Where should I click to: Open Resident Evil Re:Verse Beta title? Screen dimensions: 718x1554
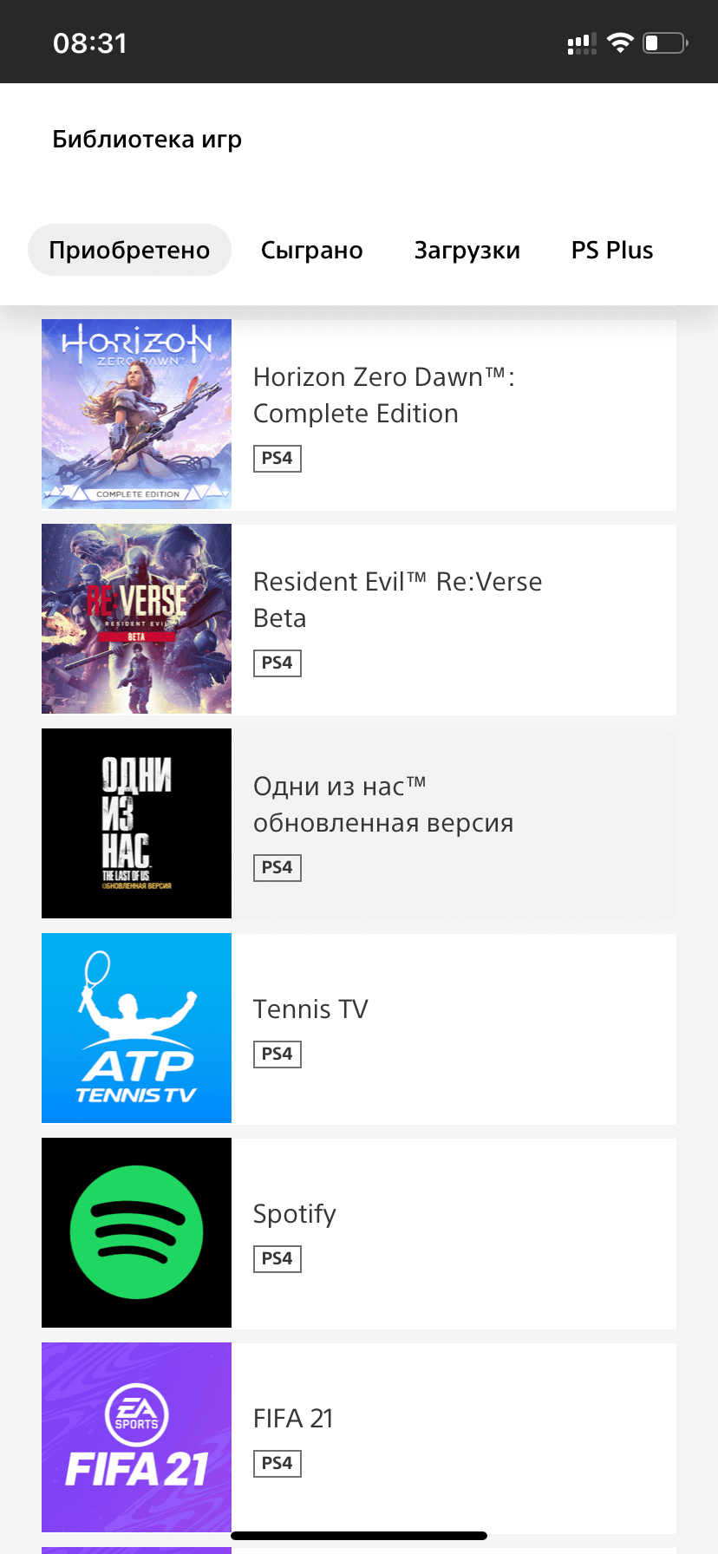[397, 600]
